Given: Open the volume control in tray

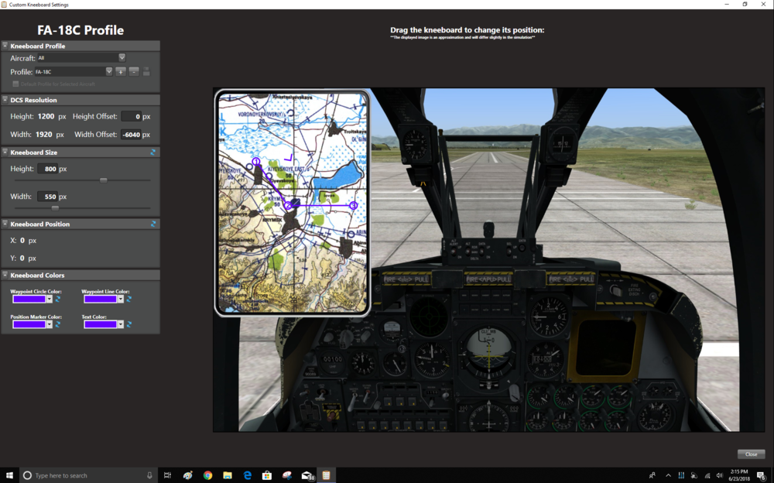Looking at the screenshot, I should coord(720,475).
